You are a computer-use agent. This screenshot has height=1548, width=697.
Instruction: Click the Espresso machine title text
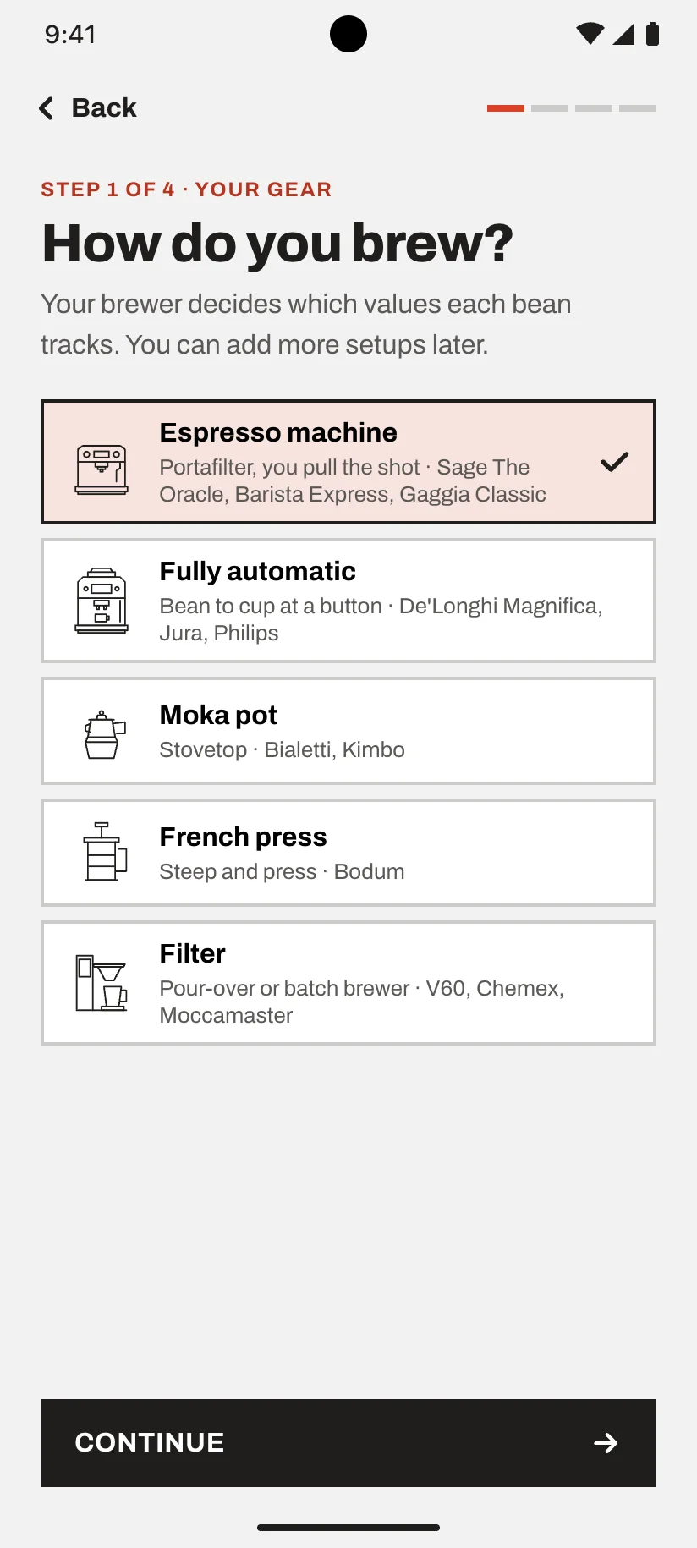(x=278, y=432)
